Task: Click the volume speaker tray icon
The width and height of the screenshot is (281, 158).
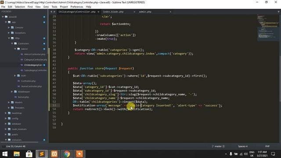Action: [x=246, y=154]
